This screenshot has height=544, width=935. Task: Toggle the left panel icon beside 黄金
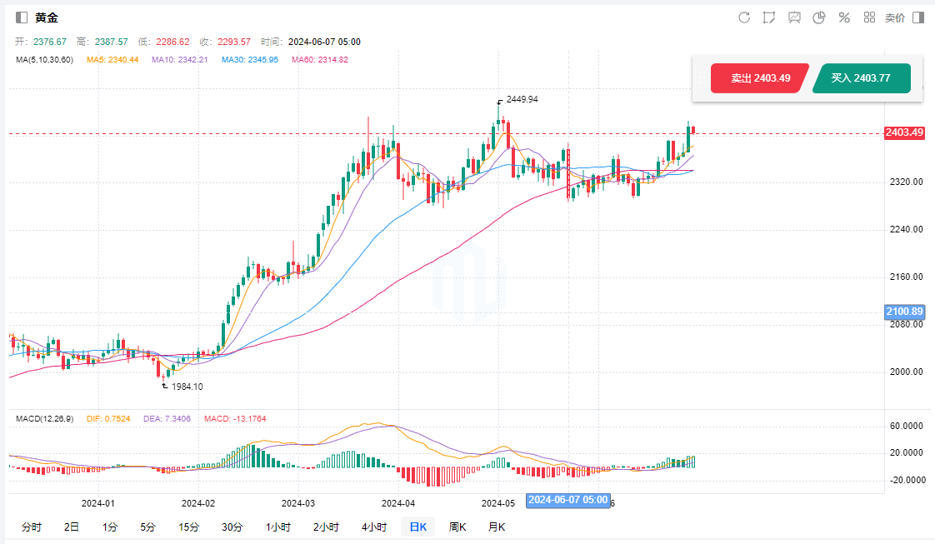point(22,17)
